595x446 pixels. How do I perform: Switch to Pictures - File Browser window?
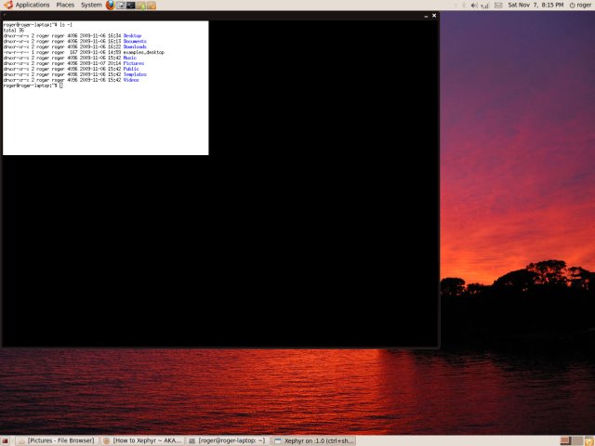(x=58, y=440)
